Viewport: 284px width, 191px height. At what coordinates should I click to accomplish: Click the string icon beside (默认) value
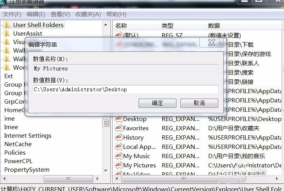coord(118,34)
